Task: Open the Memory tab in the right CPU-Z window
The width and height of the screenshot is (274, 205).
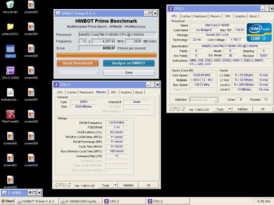Action: click(x=215, y=16)
